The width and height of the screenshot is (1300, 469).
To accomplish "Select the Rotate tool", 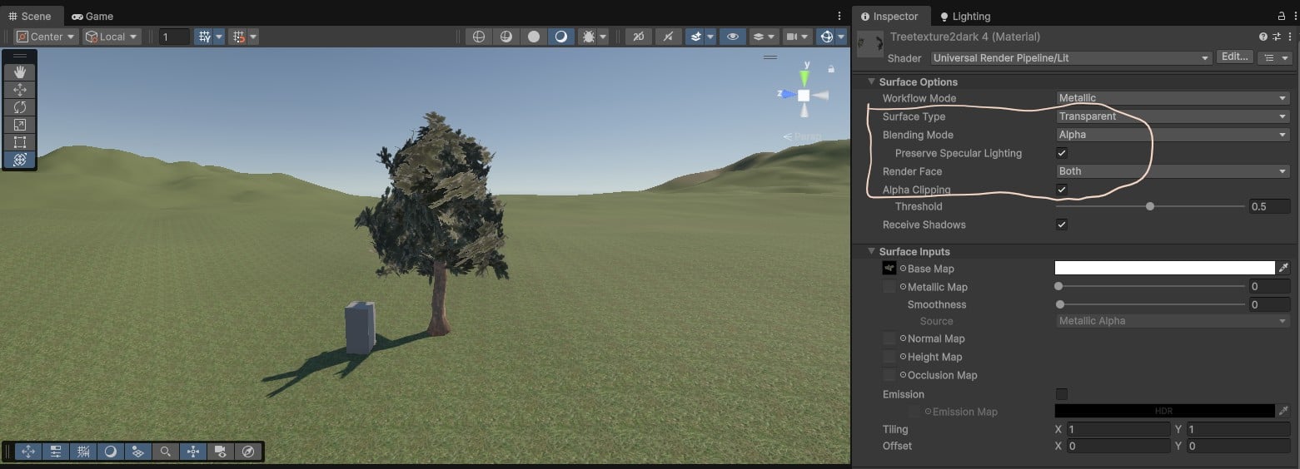I will click(x=20, y=107).
